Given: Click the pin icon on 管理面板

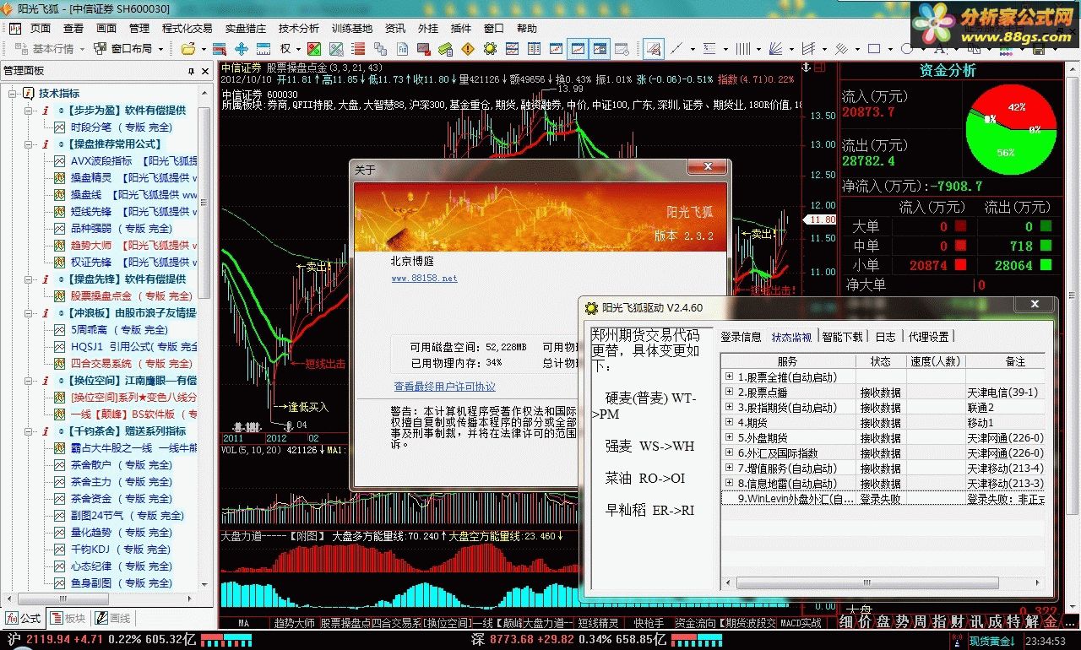Looking at the screenshot, I should pos(191,71).
